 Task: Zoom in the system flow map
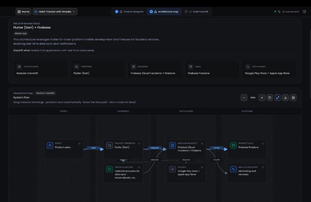click(262, 98)
